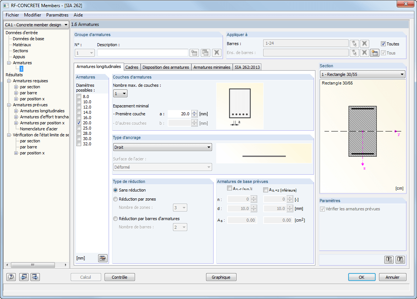Viewport: 417px width, 299px height.
Task: Open the Paramètres menu
Action: (57, 15)
